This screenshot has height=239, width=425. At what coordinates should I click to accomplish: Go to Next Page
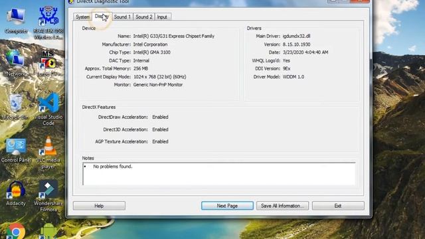(x=227, y=206)
